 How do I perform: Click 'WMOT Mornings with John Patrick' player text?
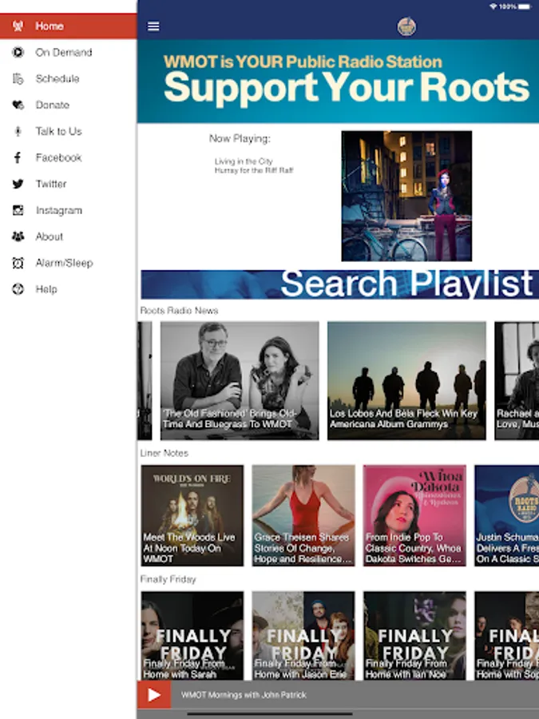tap(244, 695)
